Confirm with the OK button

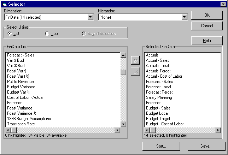(x=207, y=15)
